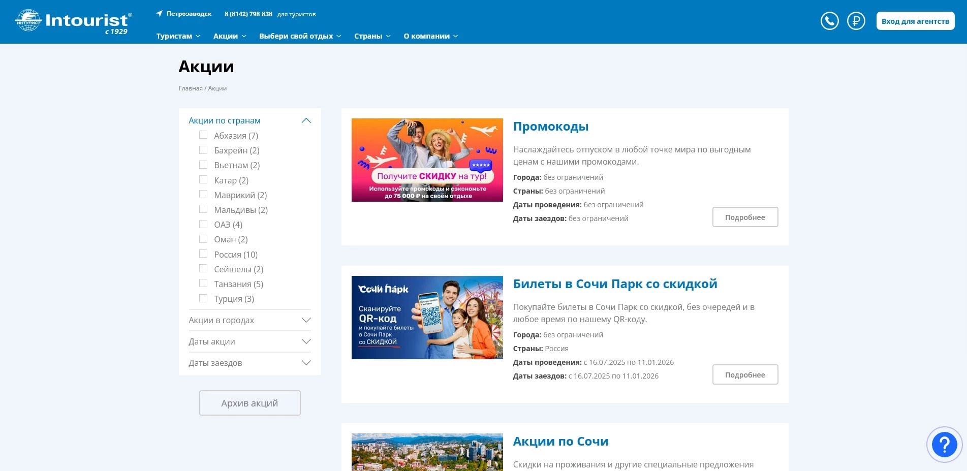Open the Туристам dropdown menu

(174, 36)
